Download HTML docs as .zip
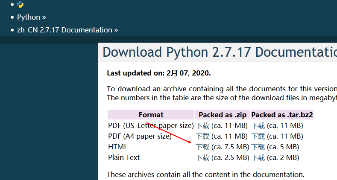This screenshot has width=337, height=180. pyautogui.click(x=202, y=147)
